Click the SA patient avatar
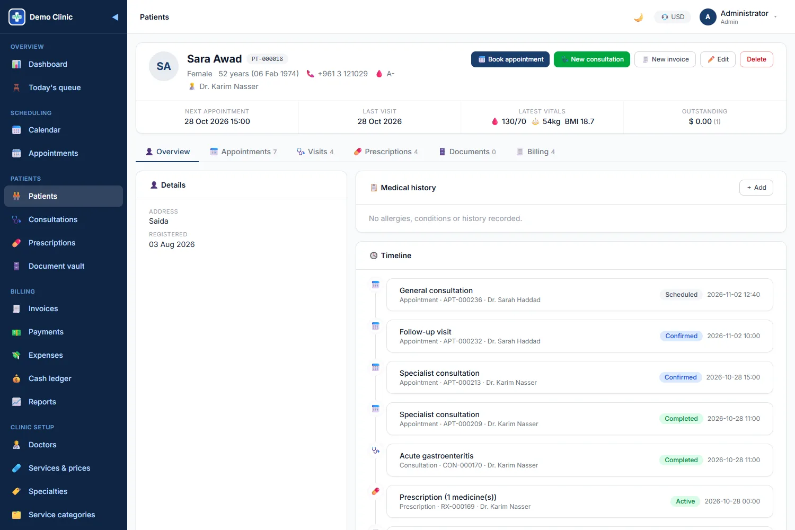 (x=164, y=66)
